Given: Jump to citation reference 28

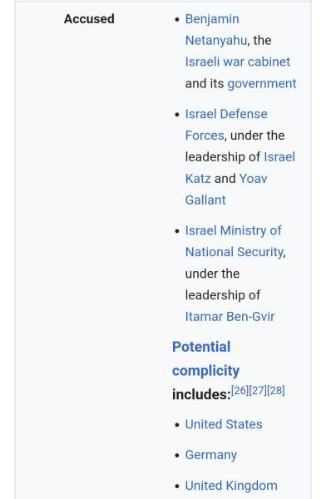Looking at the screenshot, I should tap(276, 390).
